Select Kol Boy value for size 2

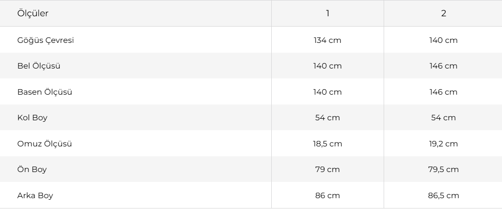(x=443, y=118)
